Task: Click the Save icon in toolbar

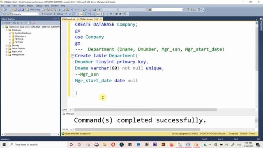Action: point(19,10)
